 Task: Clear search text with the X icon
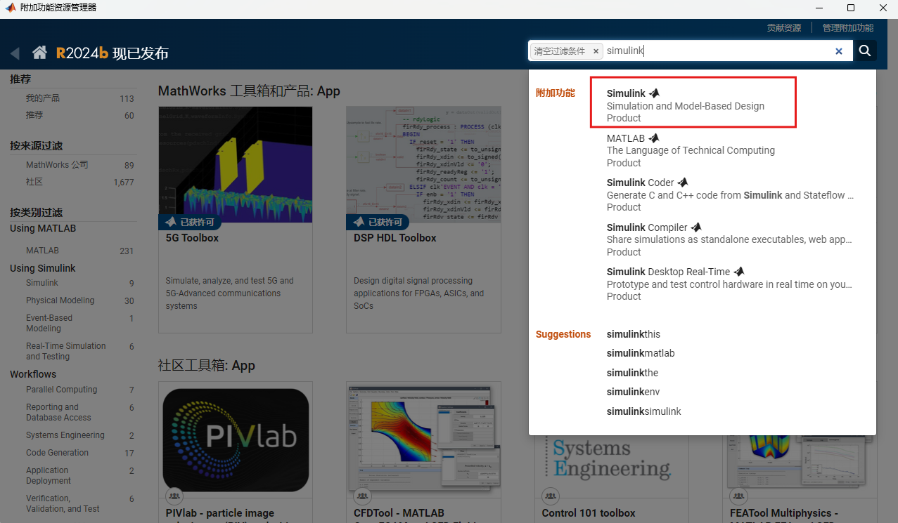pyautogui.click(x=838, y=51)
